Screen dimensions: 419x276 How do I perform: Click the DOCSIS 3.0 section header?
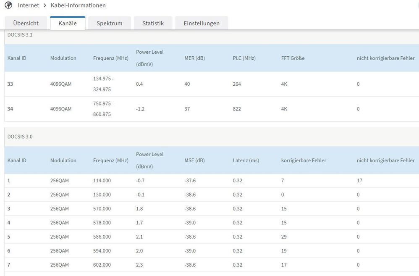pyautogui.click(x=20, y=137)
